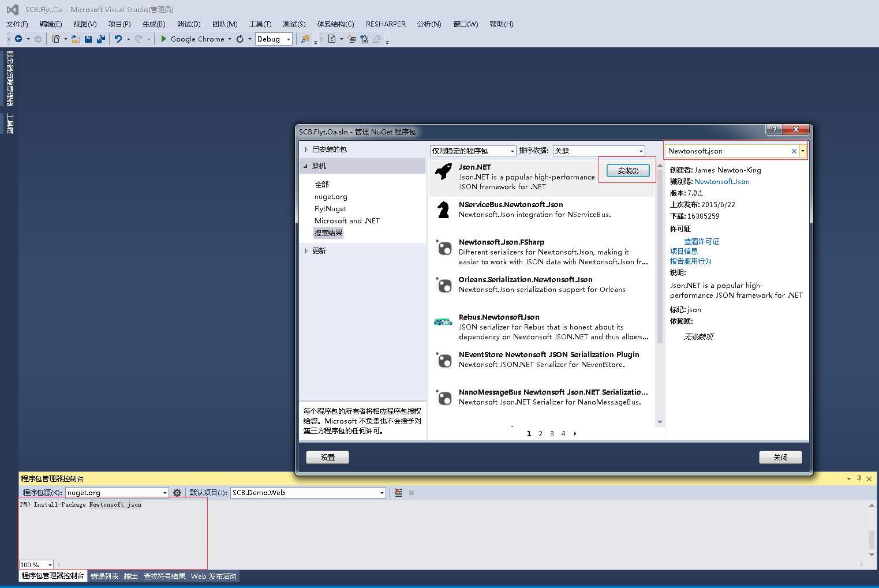The image size is (879, 588).
Task: Switch to the output tab
Action: 131,576
